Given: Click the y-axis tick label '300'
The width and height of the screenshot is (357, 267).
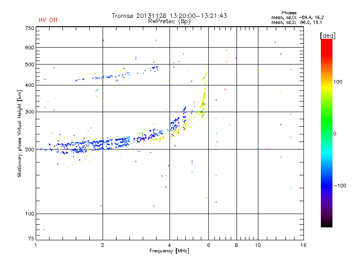Looking at the screenshot, I should point(29,112).
